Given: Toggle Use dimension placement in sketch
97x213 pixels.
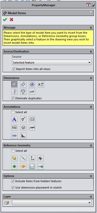Looking at the screenshot, I should click(x=13, y=188).
